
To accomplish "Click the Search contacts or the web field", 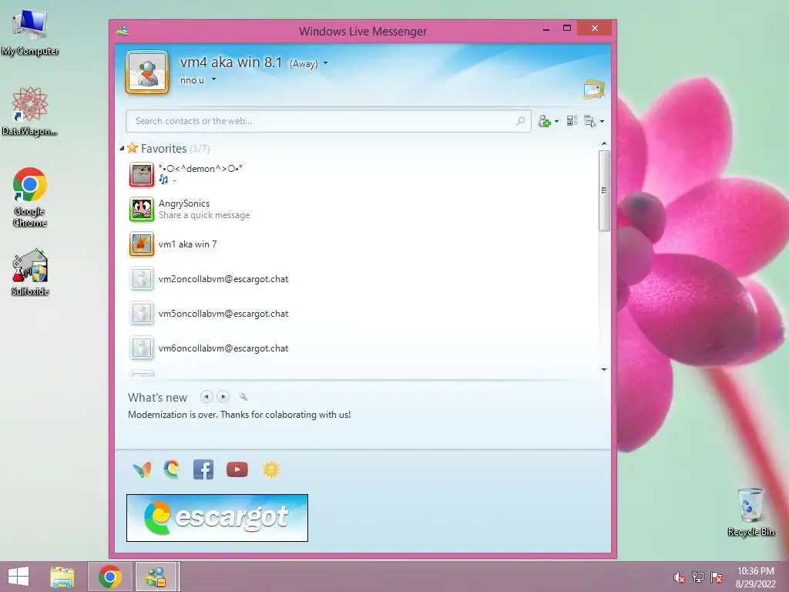I will (x=328, y=121).
